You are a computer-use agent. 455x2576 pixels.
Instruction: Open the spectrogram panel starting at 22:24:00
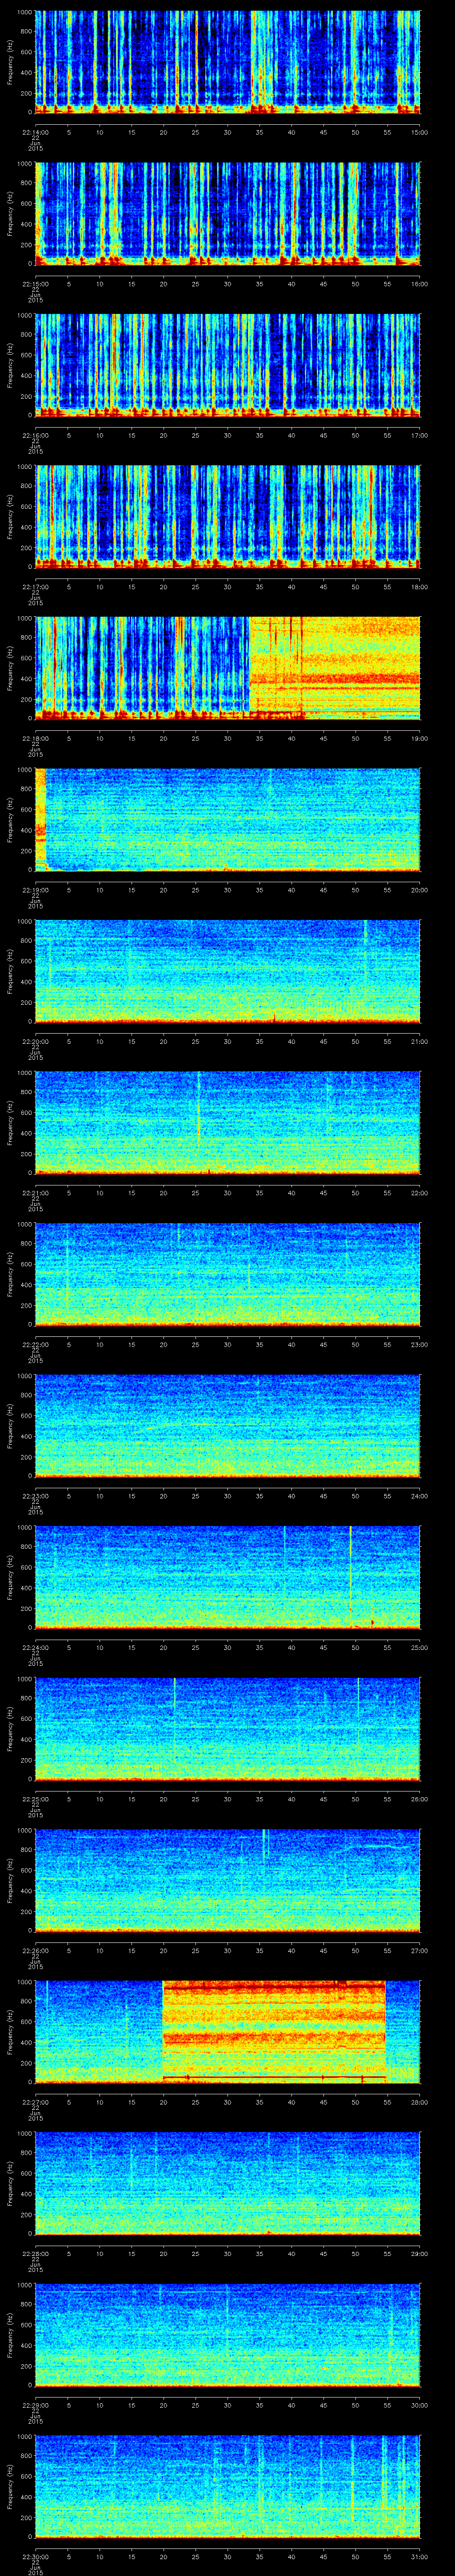[228, 1577]
